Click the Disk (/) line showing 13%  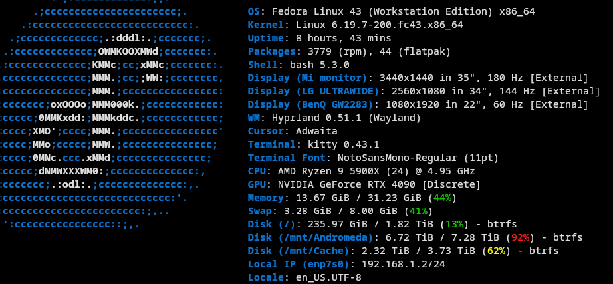(382, 225)
